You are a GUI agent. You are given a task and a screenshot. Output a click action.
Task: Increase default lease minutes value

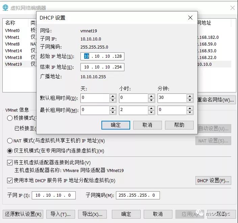[190, 96]
